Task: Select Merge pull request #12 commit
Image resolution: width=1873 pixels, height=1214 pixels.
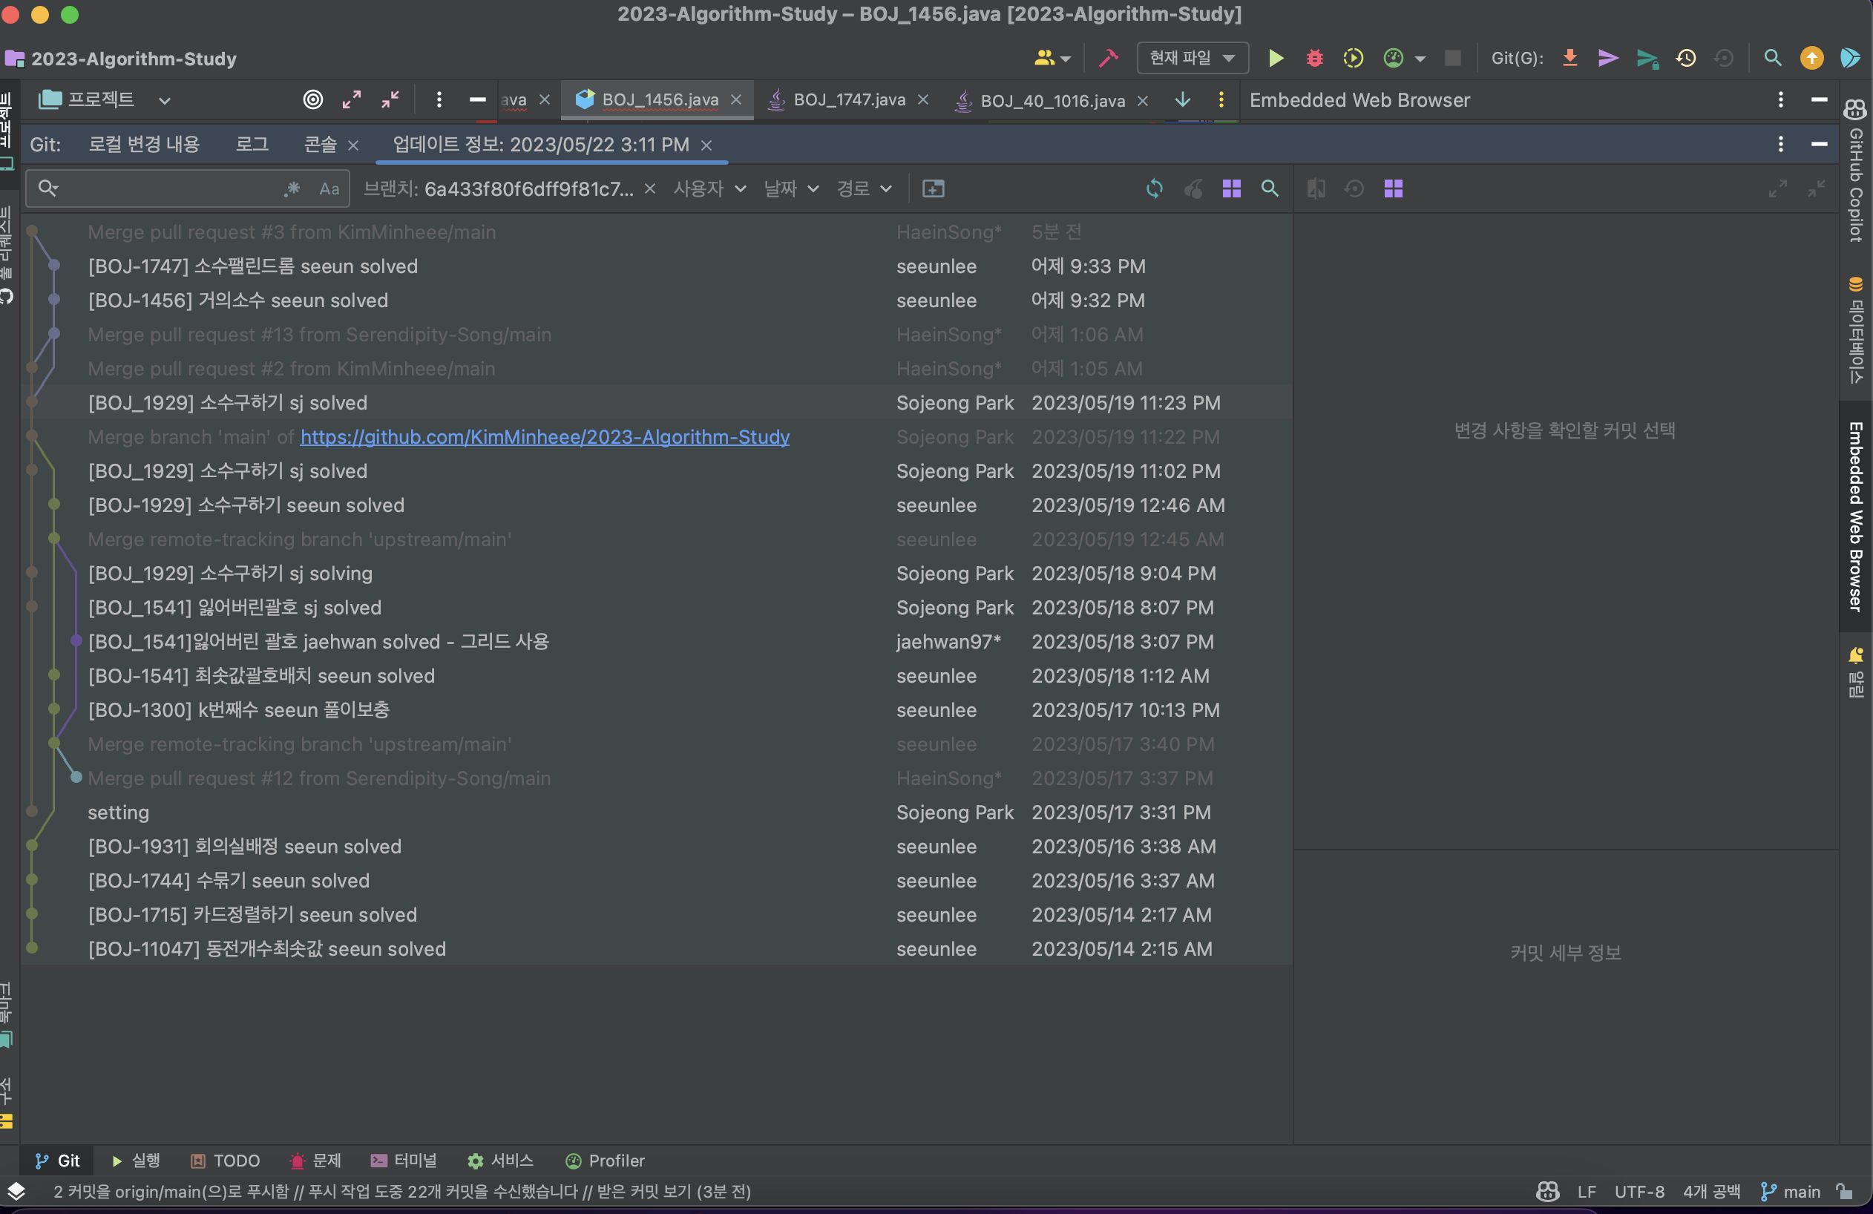Action: click(656, 778)
